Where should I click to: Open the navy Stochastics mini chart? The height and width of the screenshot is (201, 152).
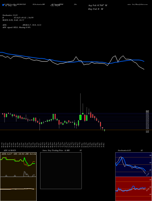(x=133, y=164)
